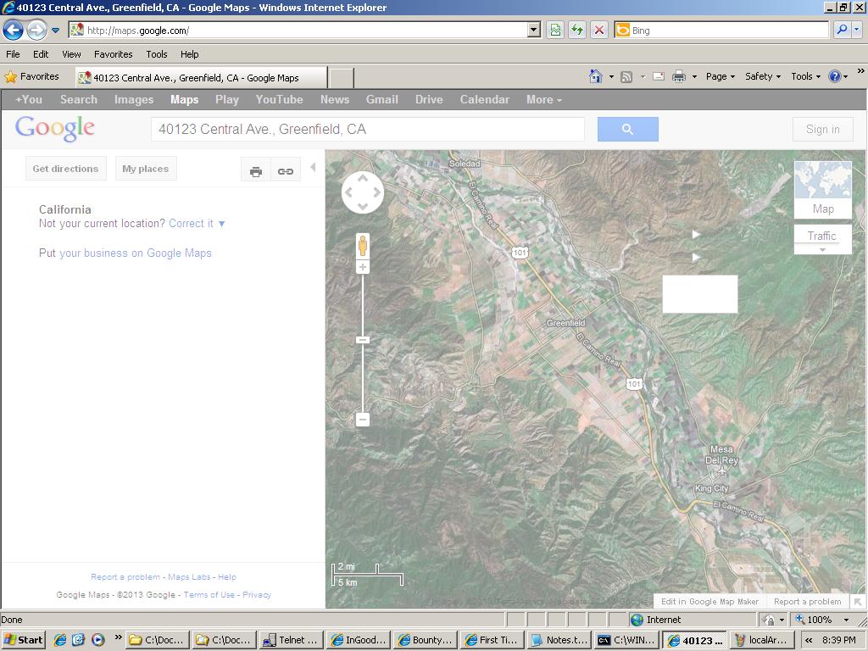This screenshot has height=651, width=868.
Task: Open the Gmail link in Google bar
Action: coord(382,100)
